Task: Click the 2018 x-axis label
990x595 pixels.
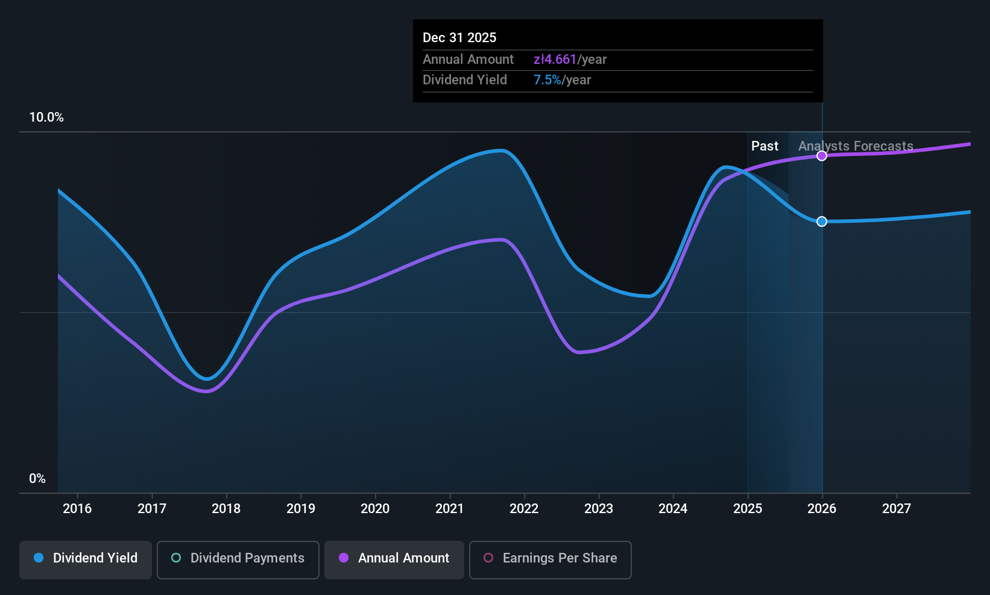Action: tap(226, 509)
